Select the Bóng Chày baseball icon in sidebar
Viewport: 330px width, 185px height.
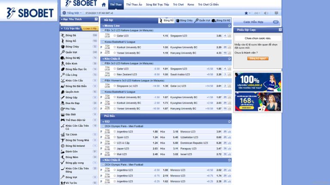[x=62, y=47]
